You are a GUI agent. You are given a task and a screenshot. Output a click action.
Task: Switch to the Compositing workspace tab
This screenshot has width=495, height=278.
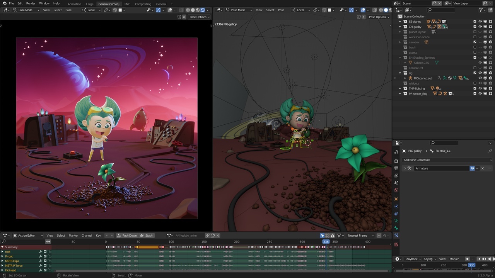143,4
